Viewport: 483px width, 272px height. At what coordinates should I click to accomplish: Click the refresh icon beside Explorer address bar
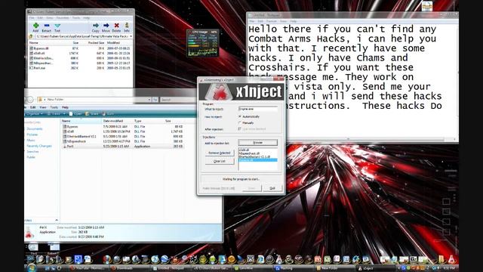coord(155,100)
